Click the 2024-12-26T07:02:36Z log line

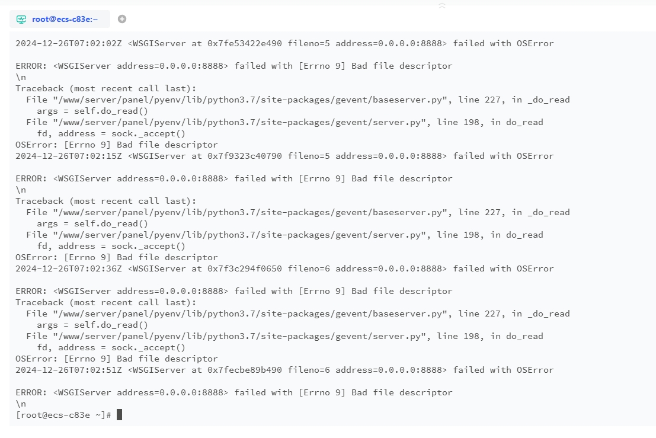tap(284, 268)
